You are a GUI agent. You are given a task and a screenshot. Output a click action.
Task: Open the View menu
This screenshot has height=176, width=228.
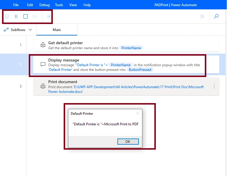click(73, 5)
